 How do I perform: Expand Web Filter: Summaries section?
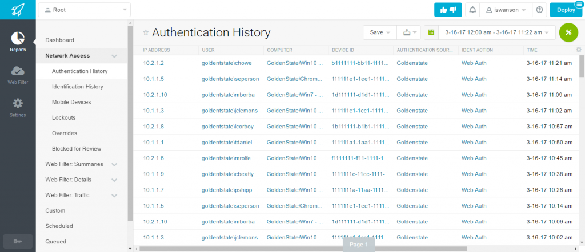click(114, 164)
